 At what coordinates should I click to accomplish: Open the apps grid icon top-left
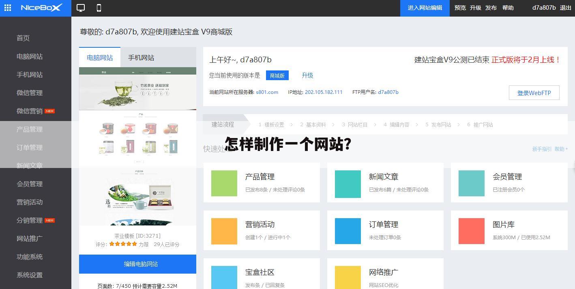[7, 7]
